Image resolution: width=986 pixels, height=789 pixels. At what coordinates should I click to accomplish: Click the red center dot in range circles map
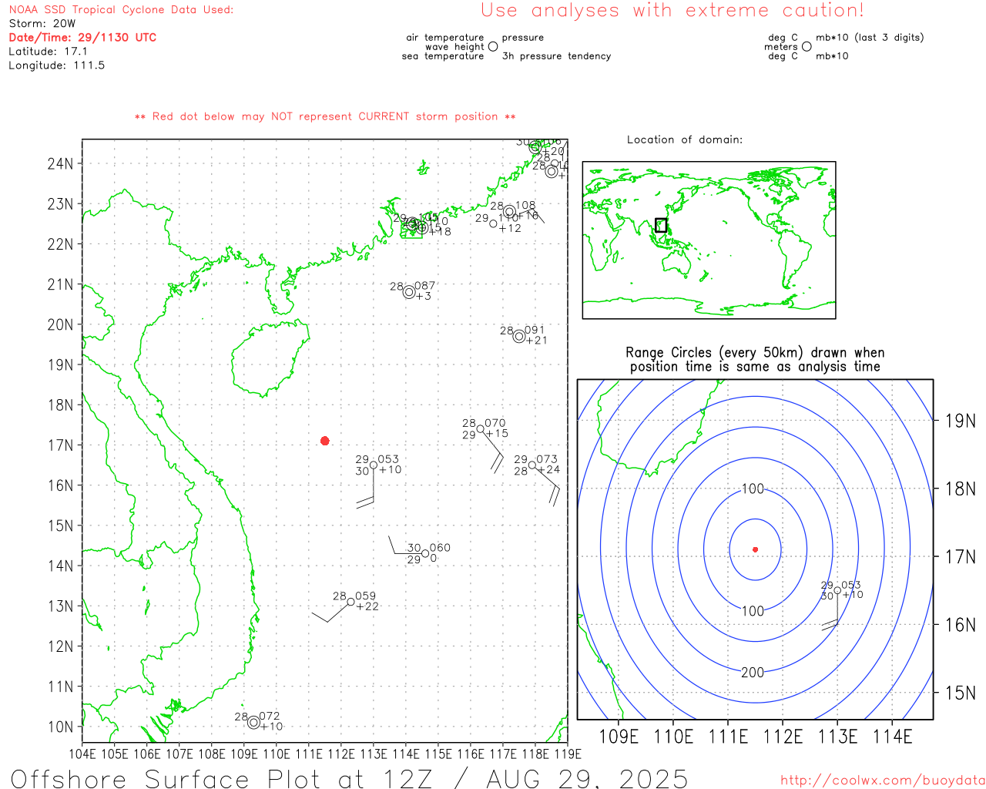click(x=755, y=549)
